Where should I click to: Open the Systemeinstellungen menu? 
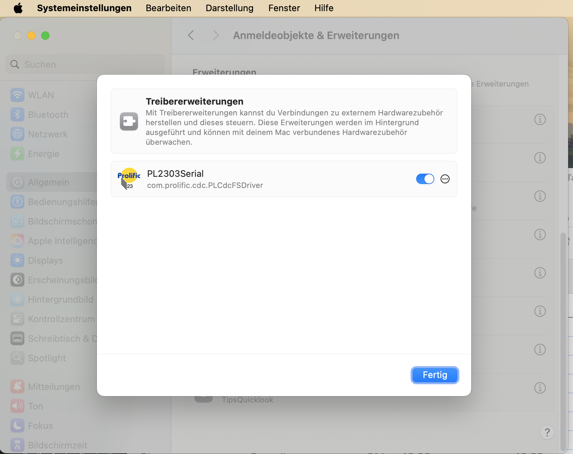point(84,8)
